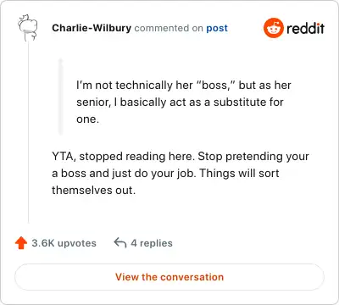Image resolution: width=339 pixels, height=305 pixels.
Task: Click the gray "commented on" text
Action: click(x=169, y=28)
